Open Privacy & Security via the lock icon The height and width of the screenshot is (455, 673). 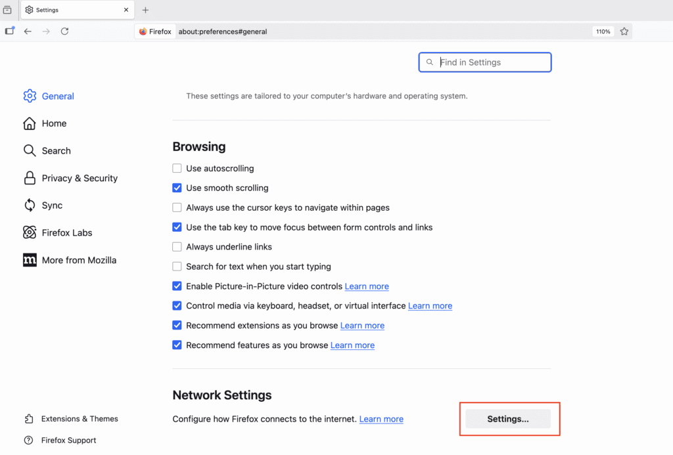point(30,178)
